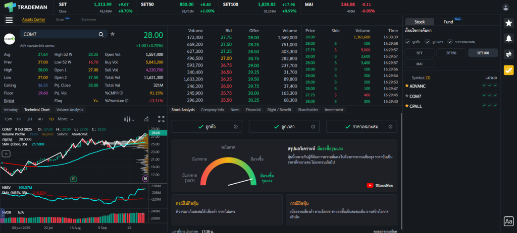Screen dimensions: 517x233
Task: Open the watchlist star in right sidebar
Action: point(508,22)
